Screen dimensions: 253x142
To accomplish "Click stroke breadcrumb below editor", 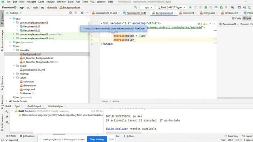I will point(116,101).
